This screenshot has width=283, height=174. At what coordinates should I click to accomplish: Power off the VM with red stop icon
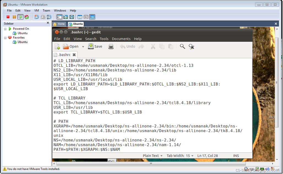(x=8, y=17)
